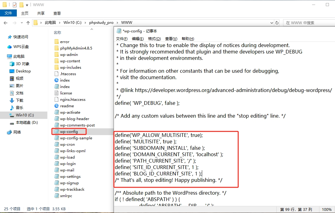
Task: Click Win10 (C:) in the address breadcrumb
Action: coord(72,22)
